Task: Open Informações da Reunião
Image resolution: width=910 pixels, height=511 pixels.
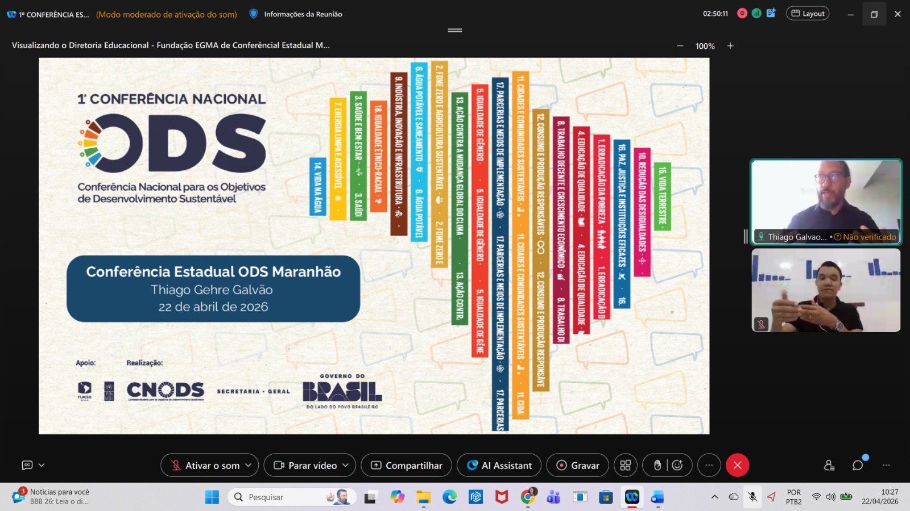Action: click(x=296, y=14)
